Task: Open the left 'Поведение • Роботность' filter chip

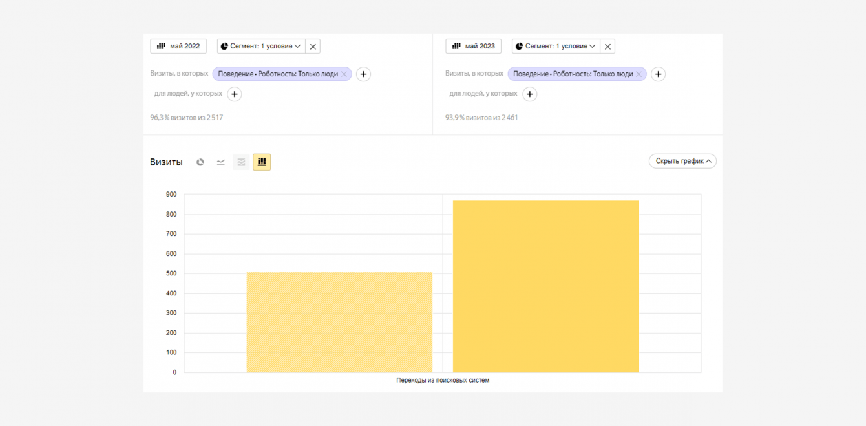Action: pos(277,74)
